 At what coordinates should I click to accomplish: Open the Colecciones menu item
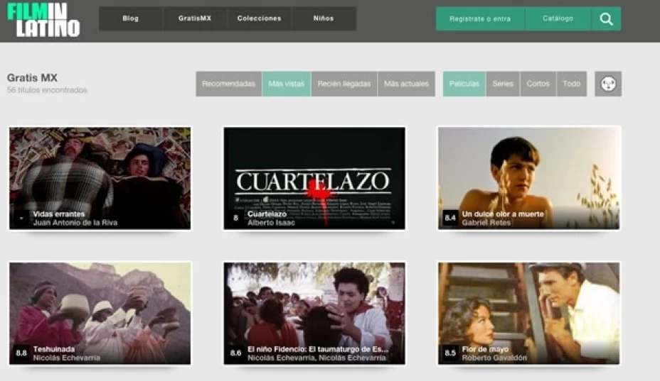(259, 18)
